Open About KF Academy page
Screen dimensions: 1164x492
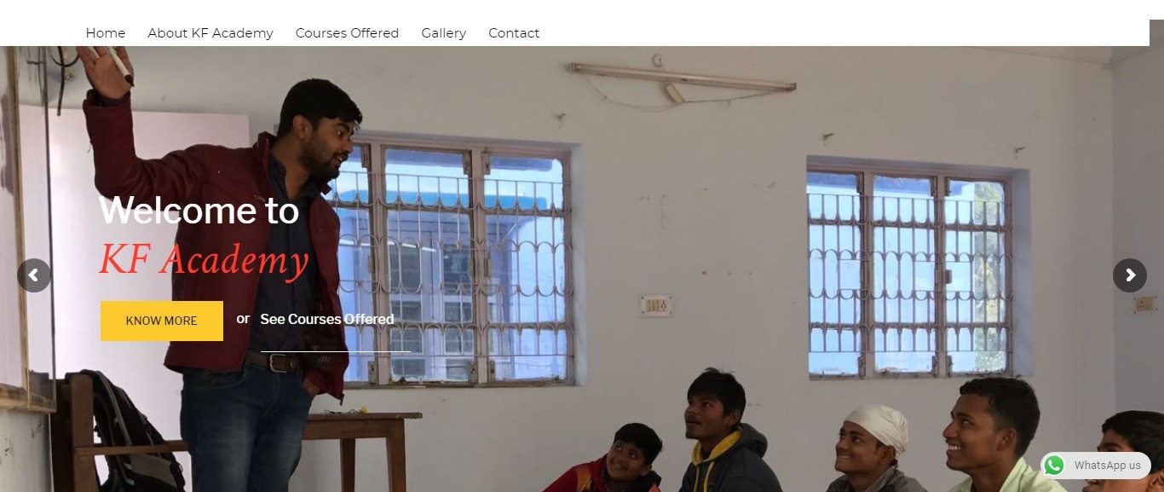[x=210, y=33]
